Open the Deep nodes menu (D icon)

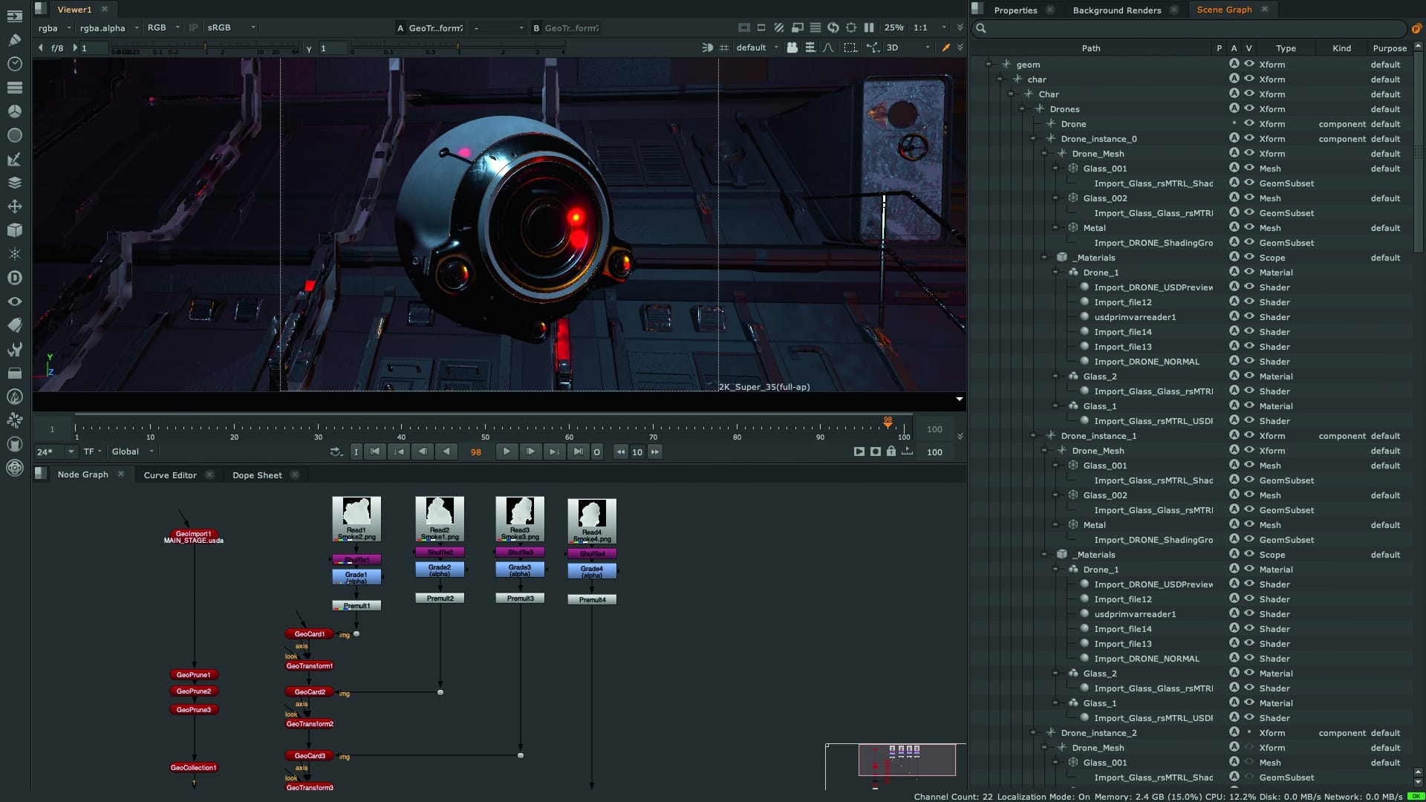tap(15, 277)
